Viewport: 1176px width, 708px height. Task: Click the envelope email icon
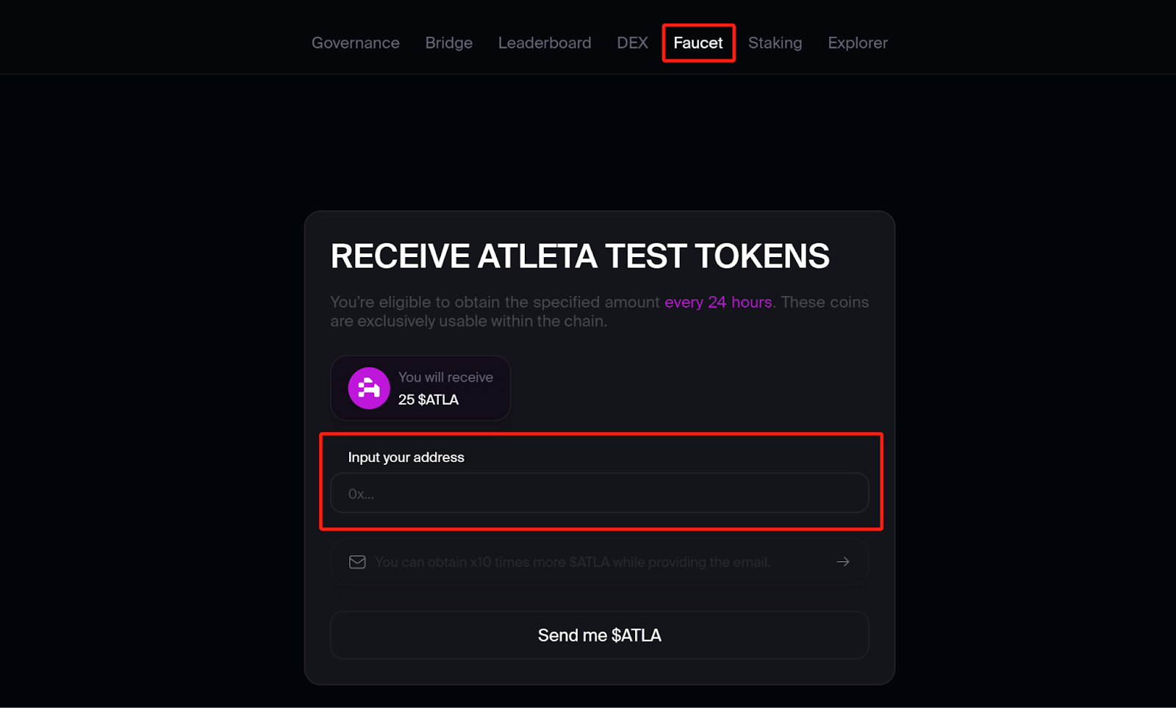click(357, 562)
